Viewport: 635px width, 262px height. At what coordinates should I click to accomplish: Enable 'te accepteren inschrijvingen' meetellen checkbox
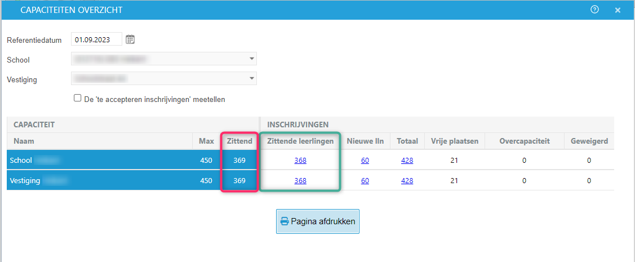[x=78, y=98]
